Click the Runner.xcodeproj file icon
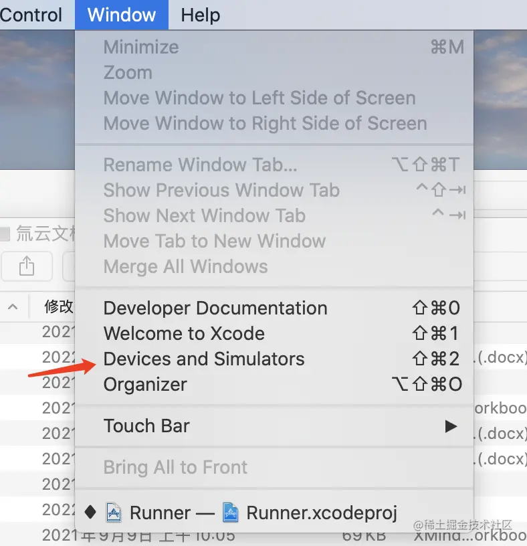Viewport: 527px width, 546px height. tap(230, 513)
